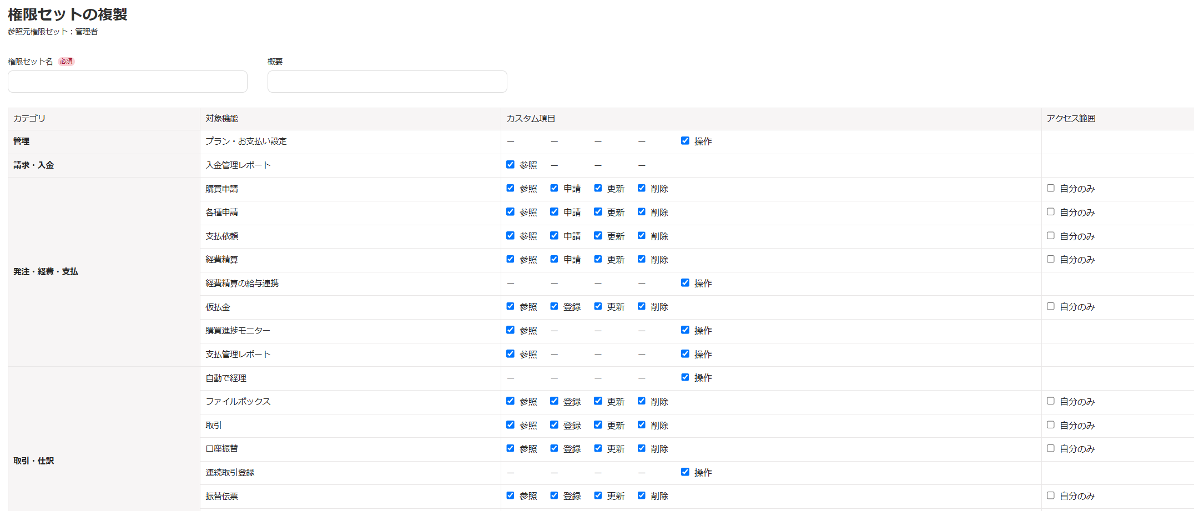Uncheck 参照 for 購買進捗モニター

tap(510, 330)
